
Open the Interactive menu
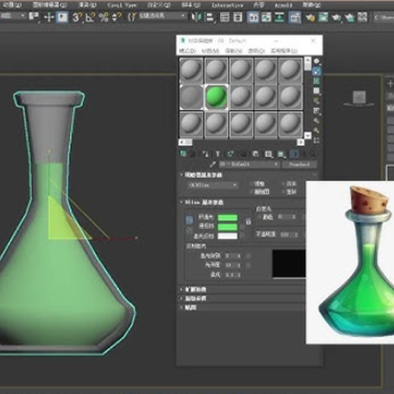[228, 5]
